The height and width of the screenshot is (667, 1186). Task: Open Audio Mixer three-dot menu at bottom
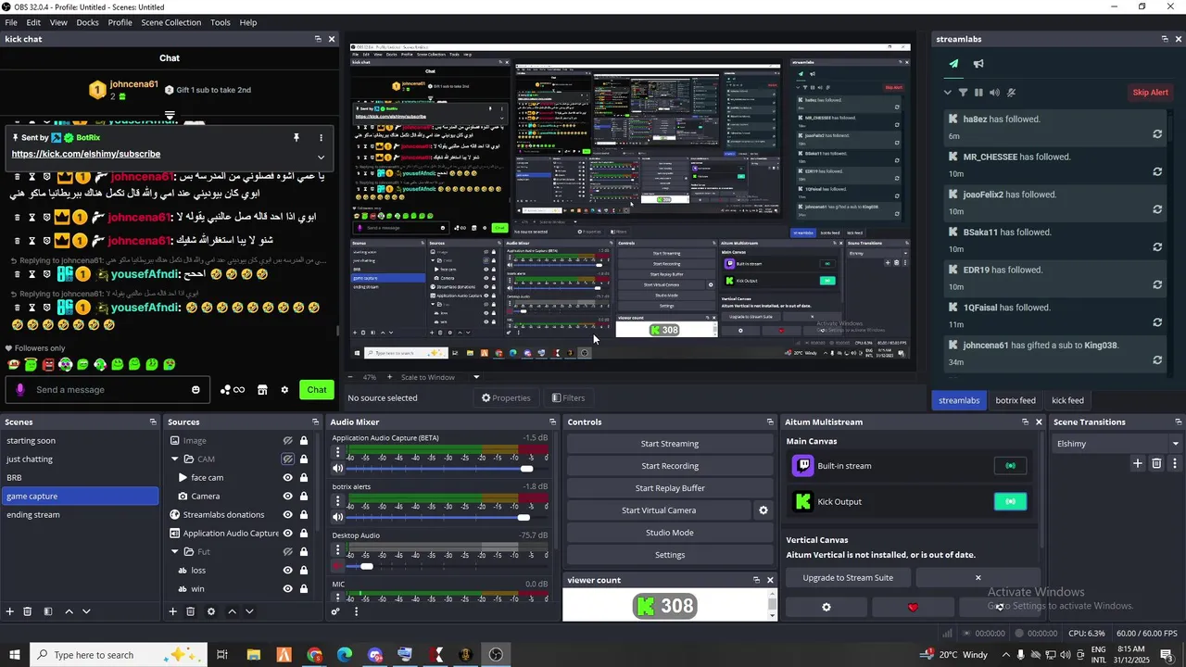[356, 611]
